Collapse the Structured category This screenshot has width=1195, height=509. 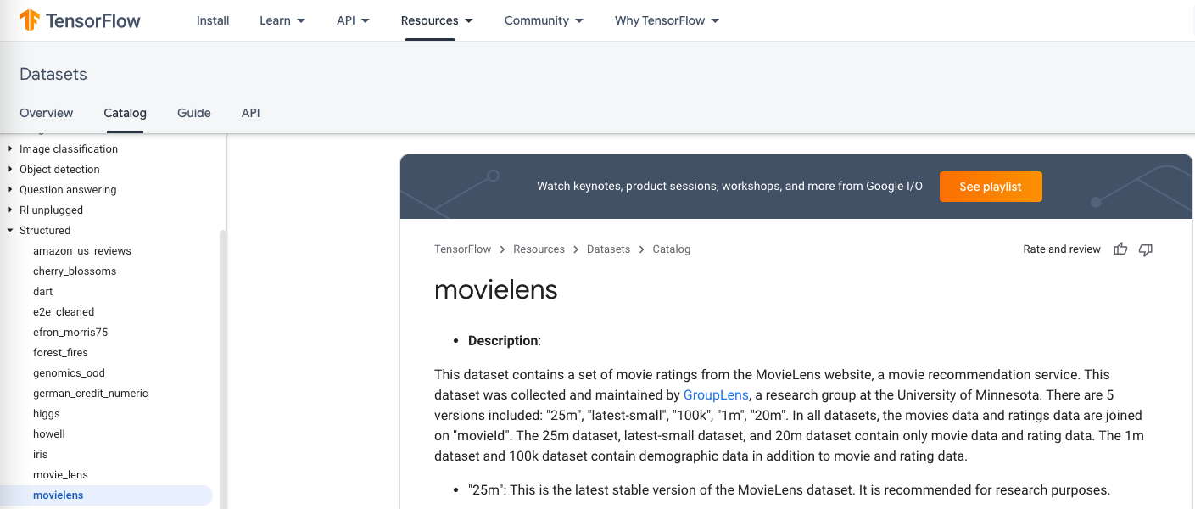(x=10, y=231)
